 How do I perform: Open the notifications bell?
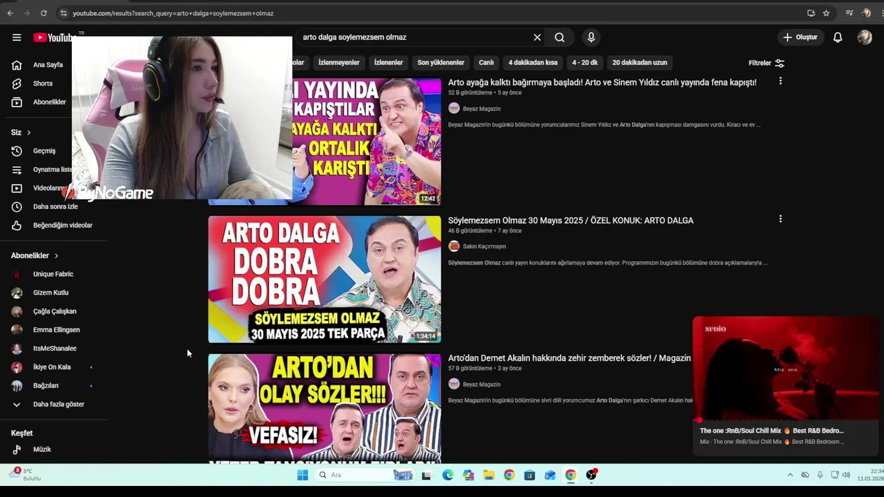(x=837, y=37)
